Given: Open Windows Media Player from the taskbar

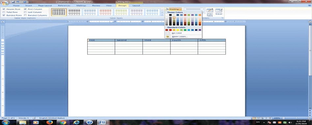Looking at the screenshot, I should (36, 122).
